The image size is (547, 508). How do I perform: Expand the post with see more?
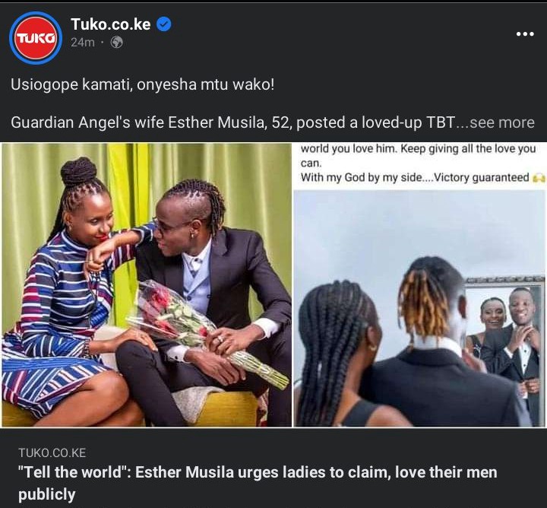tap(502, 122)
